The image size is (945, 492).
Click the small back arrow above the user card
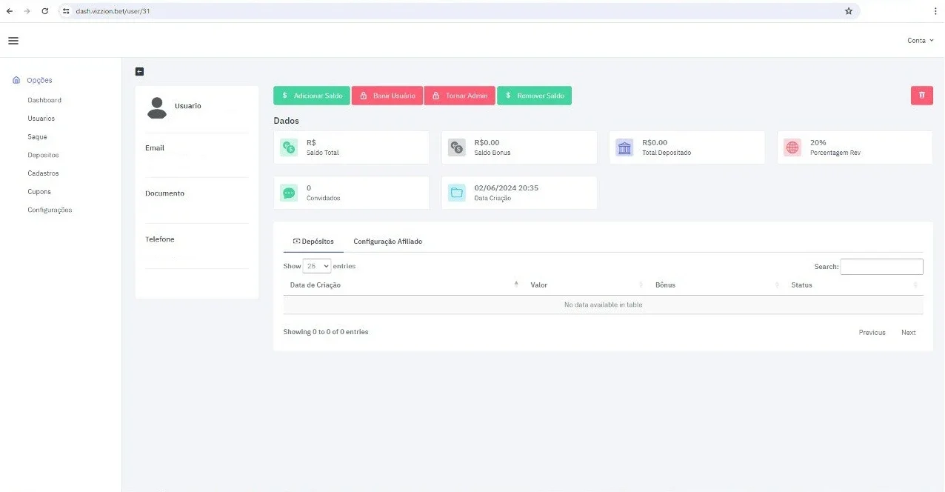139,71
